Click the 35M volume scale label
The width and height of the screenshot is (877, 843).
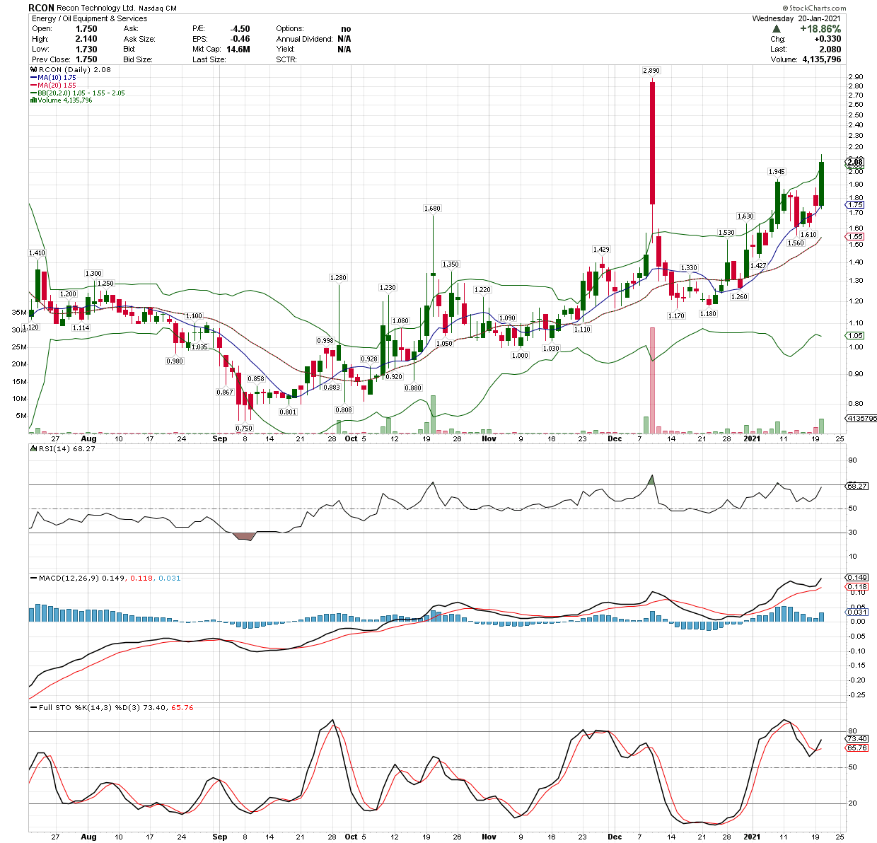click(20, 312)
